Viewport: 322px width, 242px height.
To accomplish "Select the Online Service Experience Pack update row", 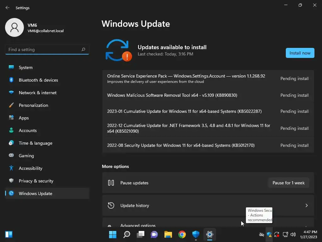I will coord(208,78).
